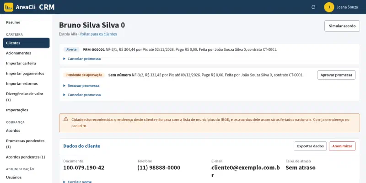Open Importar pagamentos page

27,73
